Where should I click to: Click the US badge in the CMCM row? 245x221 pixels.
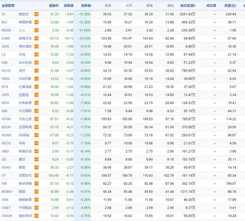click(x=36, y=216)
